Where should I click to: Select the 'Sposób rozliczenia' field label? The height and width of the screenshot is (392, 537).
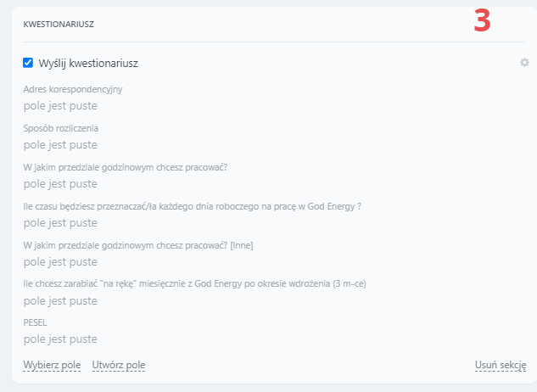click(x=61, y=128)
